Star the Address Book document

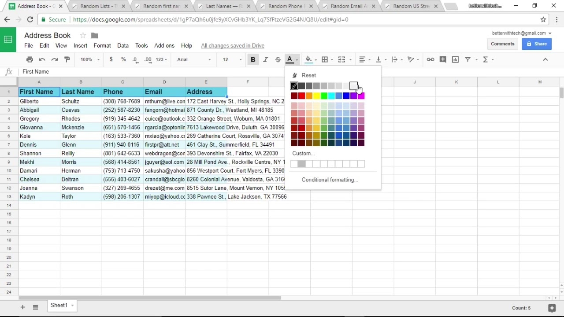(83, 35)
